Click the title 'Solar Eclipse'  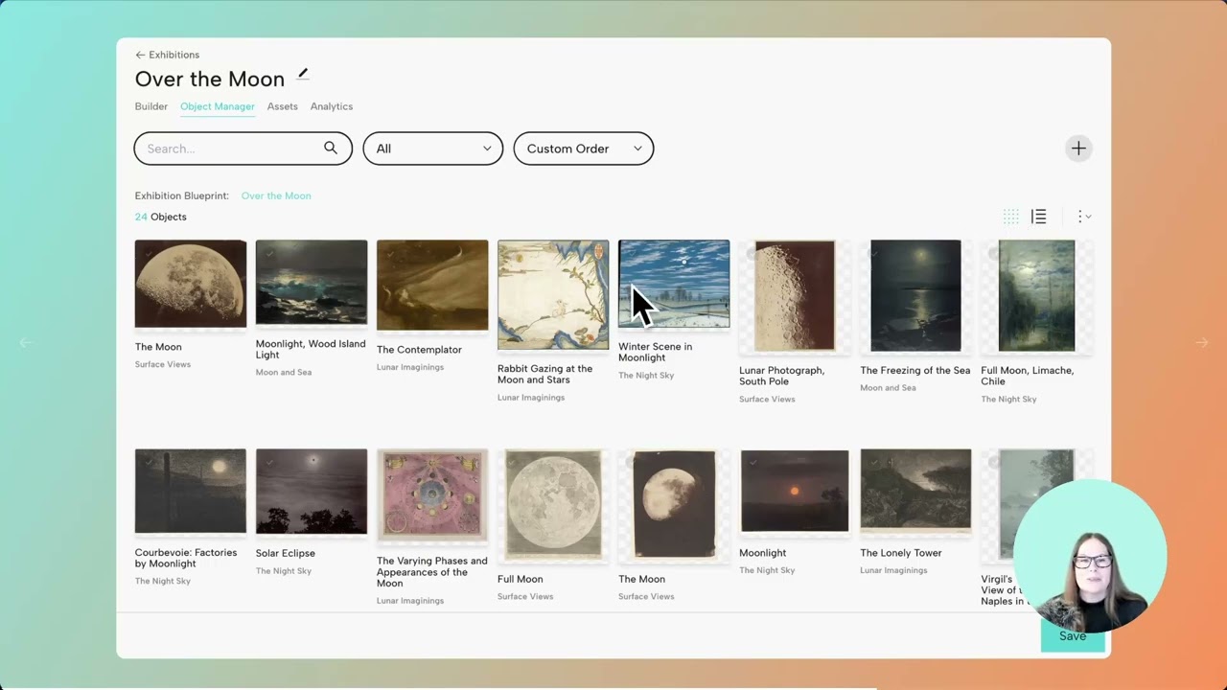(x=286, y=553)
